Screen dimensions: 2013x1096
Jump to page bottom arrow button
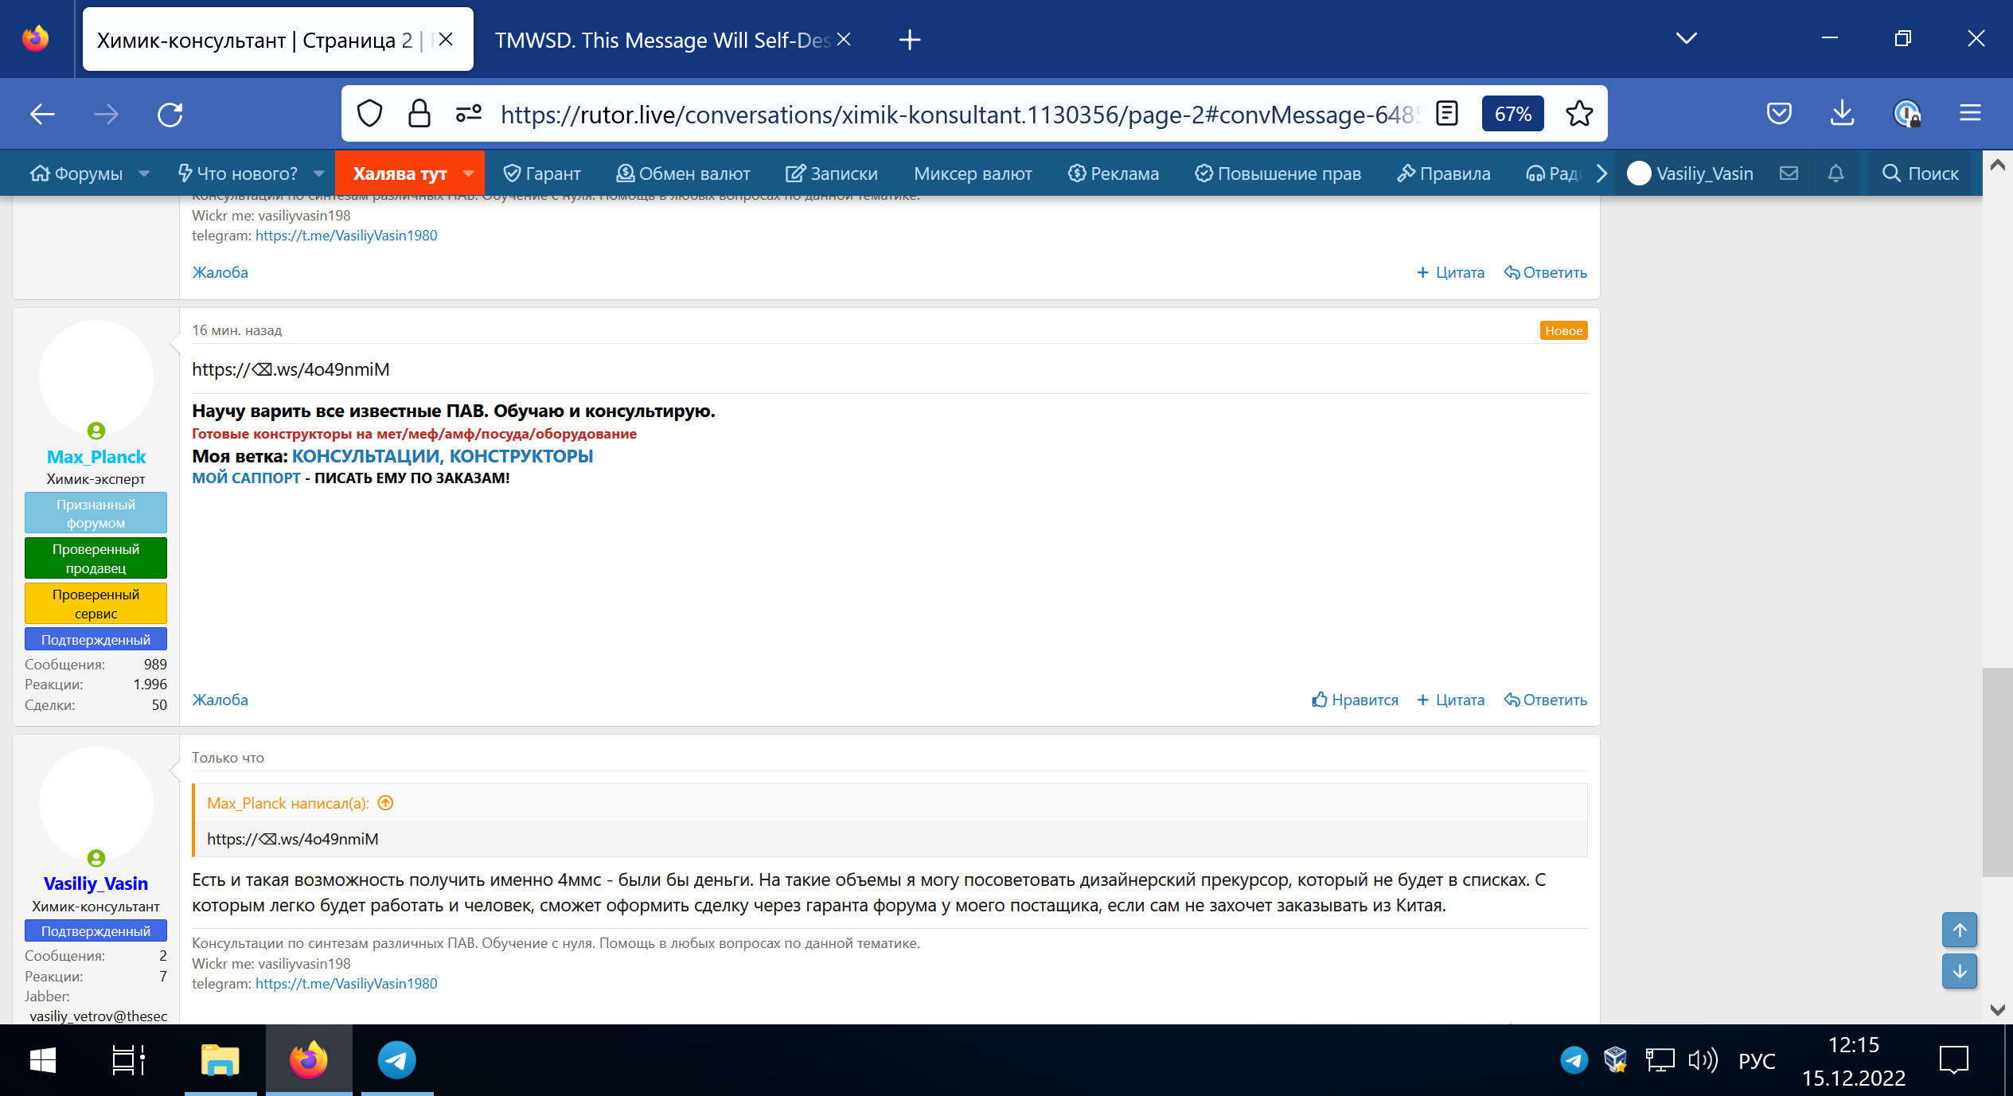click(x=1959, y=971)
